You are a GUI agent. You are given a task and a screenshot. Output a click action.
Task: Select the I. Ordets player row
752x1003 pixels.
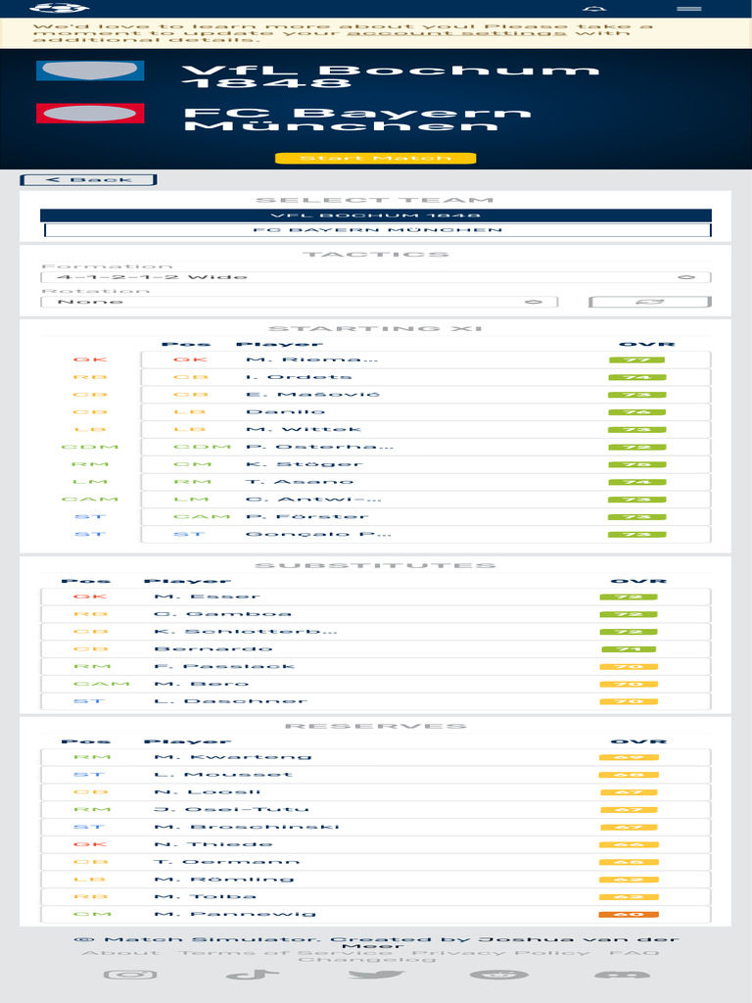coord(426,377)
